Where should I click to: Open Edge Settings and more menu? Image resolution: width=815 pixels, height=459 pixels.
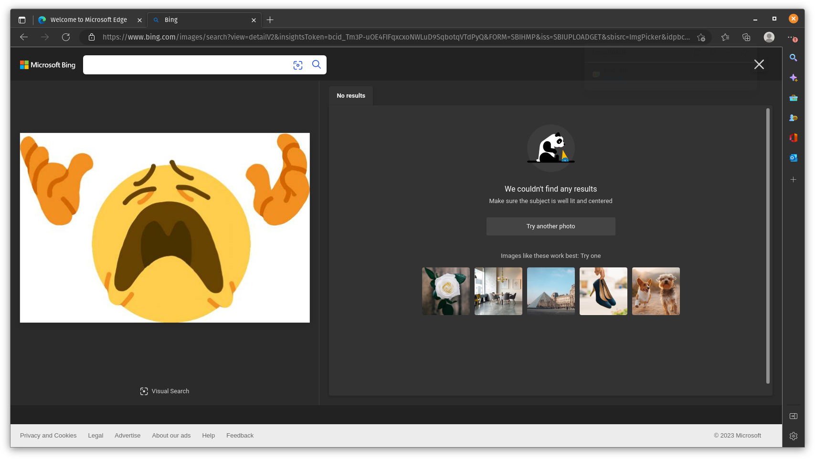click(x=792, y=37)
